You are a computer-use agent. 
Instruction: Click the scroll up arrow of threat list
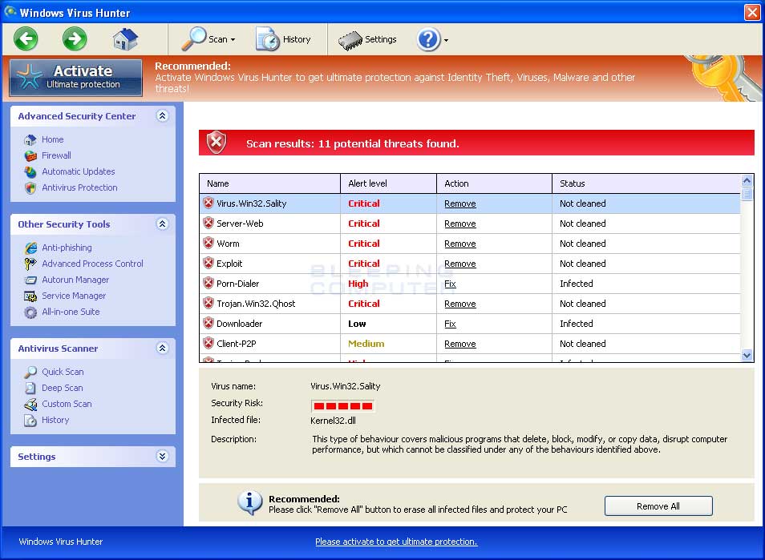coord(747,181)
